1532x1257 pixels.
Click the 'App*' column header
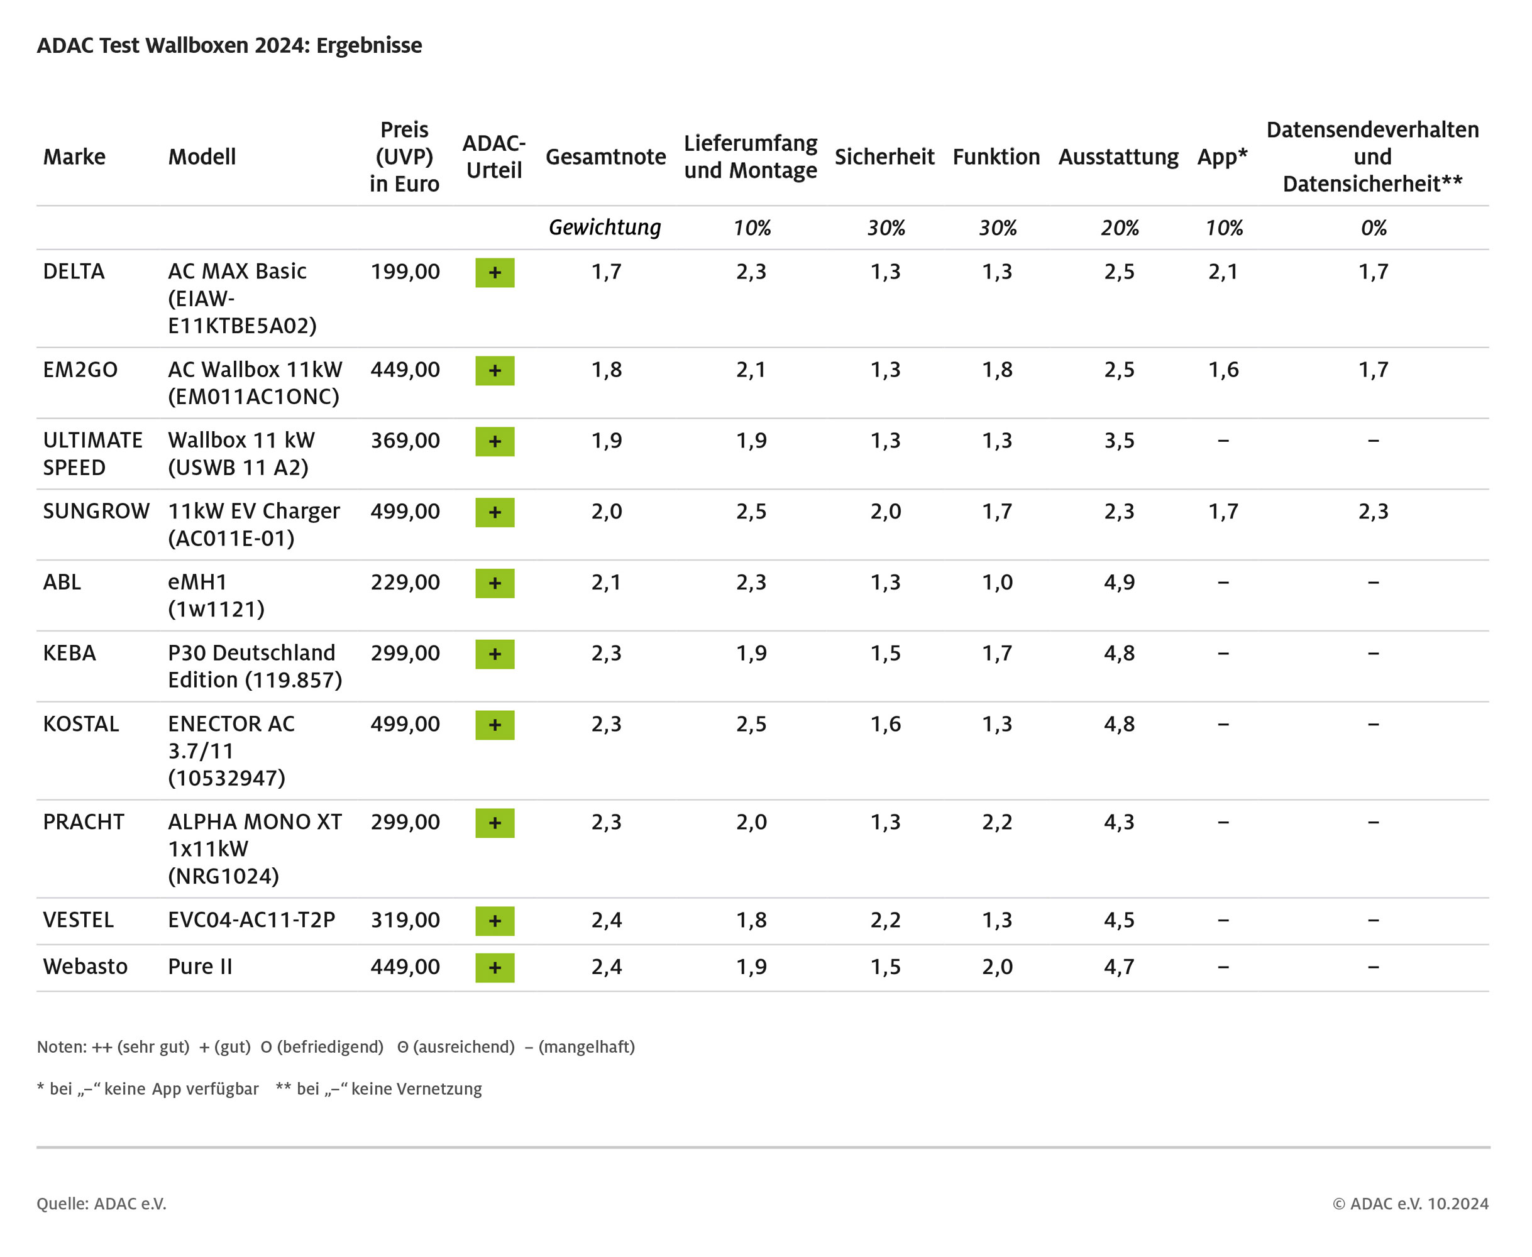click(1223, 157)
